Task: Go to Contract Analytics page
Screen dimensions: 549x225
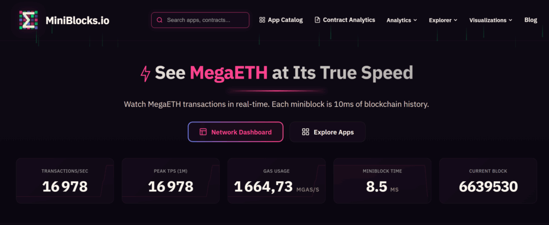Action: [348, 20]
